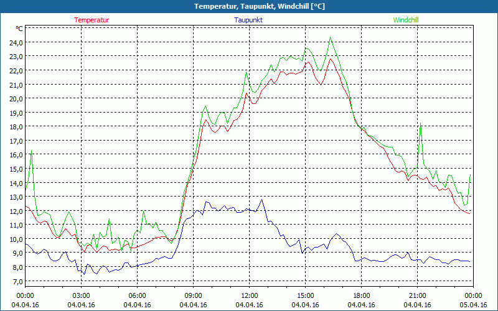The image size is (498, 311).
Task: Click the 20,0 y-axis label
Action: coord(16,99)
